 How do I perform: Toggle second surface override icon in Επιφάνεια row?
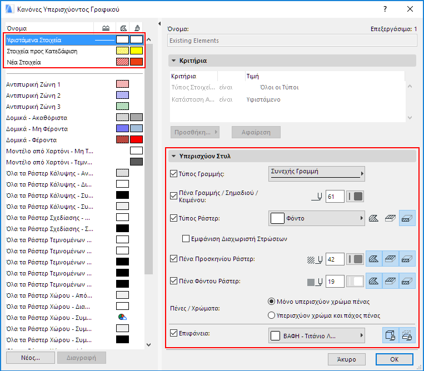tap(407, 335)
